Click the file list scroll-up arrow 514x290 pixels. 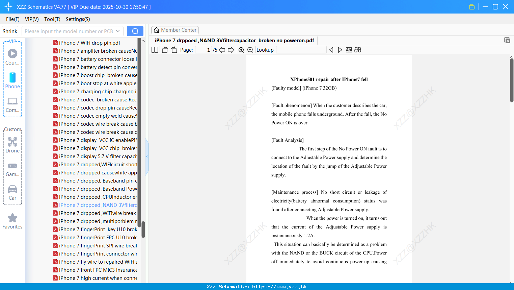coord(143,41)
